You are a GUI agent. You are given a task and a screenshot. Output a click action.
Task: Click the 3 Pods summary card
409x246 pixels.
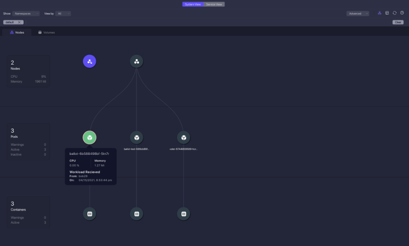click(28, 142)
